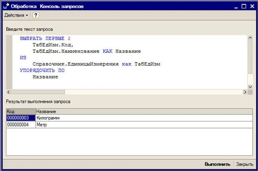Click the УПОРЯДОЧИТЬ ПО line in query

42,70
